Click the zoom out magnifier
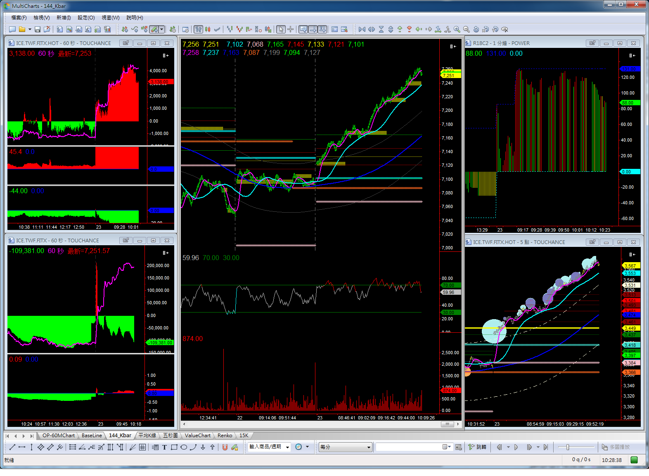The image size is (649, 476). 467,29
